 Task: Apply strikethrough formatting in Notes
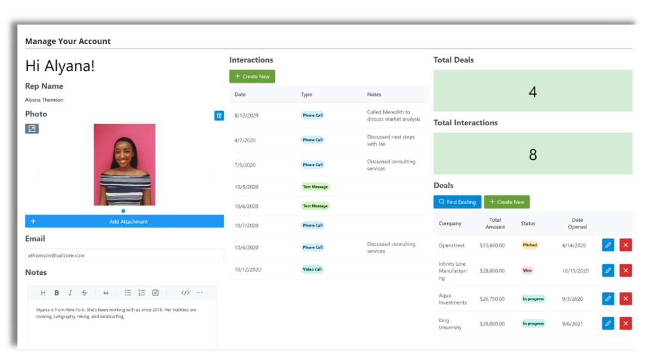pyautogui.click(x=84, y=292)
